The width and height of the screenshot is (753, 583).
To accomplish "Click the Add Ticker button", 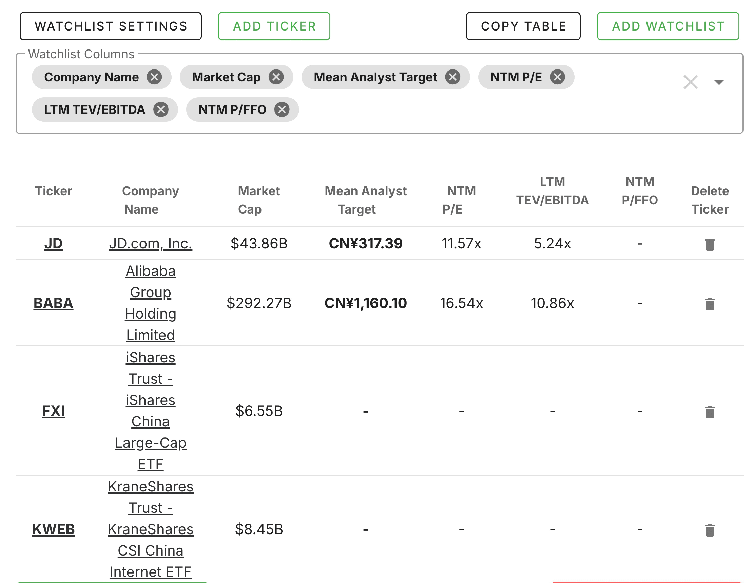I will click(x=274, y=26).
